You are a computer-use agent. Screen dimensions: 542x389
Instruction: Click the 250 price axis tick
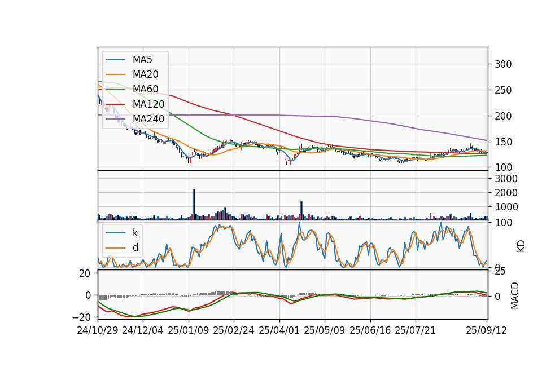click(503, 90)
